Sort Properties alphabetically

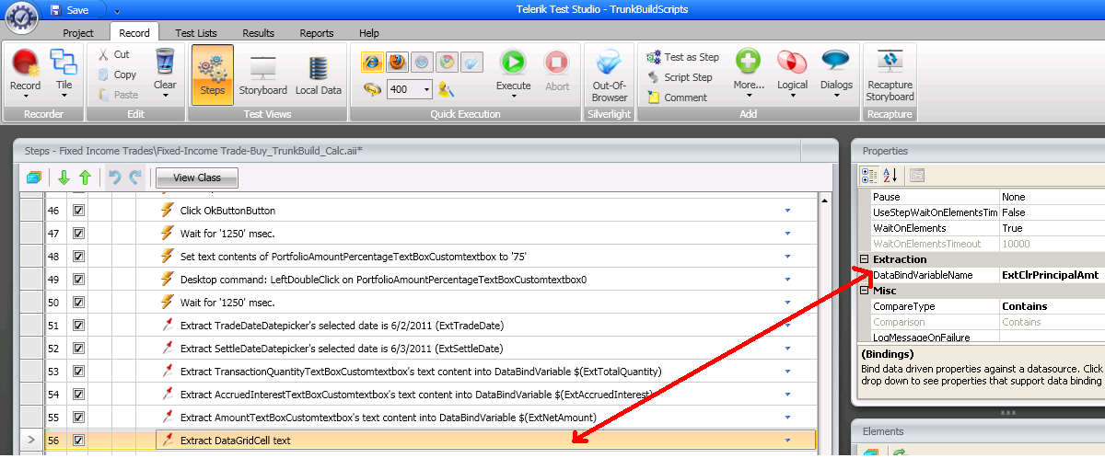tap(890, 175)
